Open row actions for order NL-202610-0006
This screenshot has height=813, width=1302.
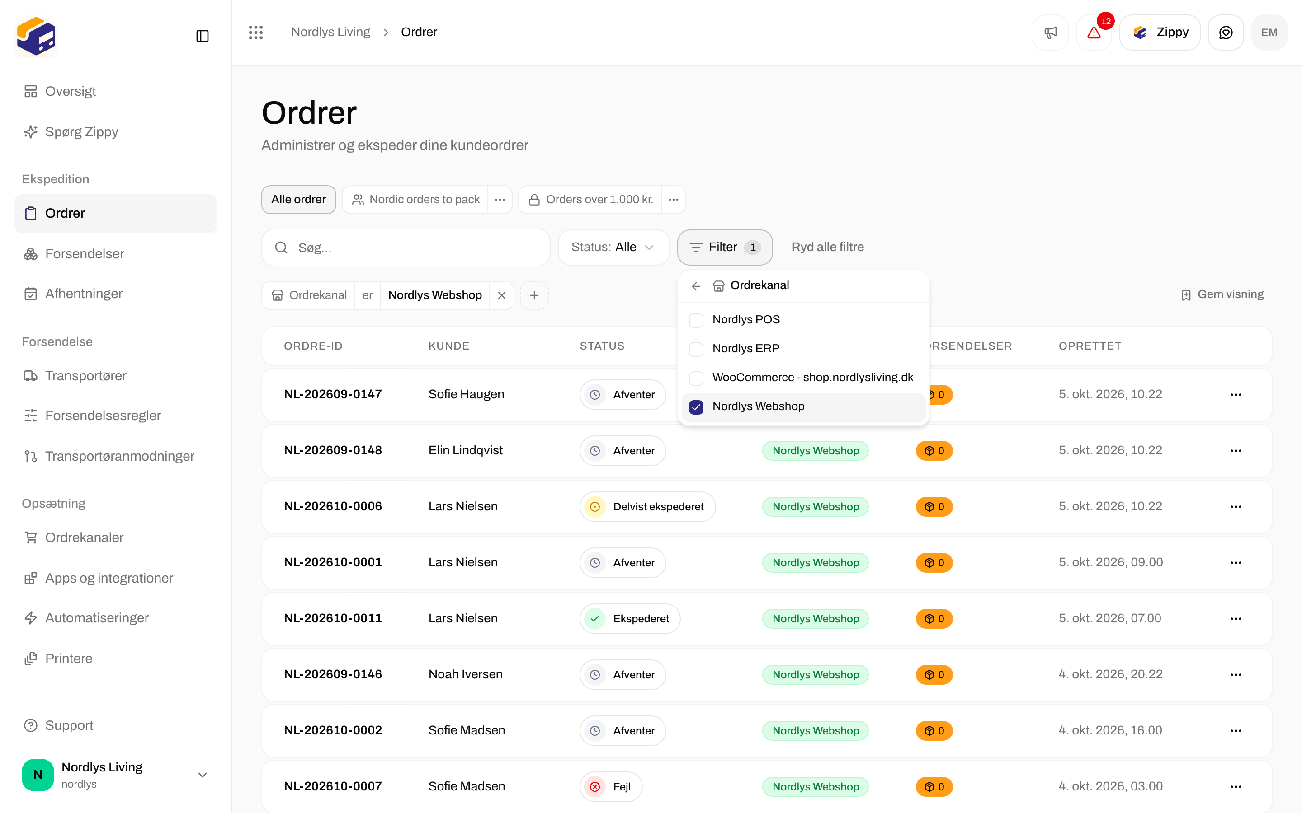coord(1236,506)
